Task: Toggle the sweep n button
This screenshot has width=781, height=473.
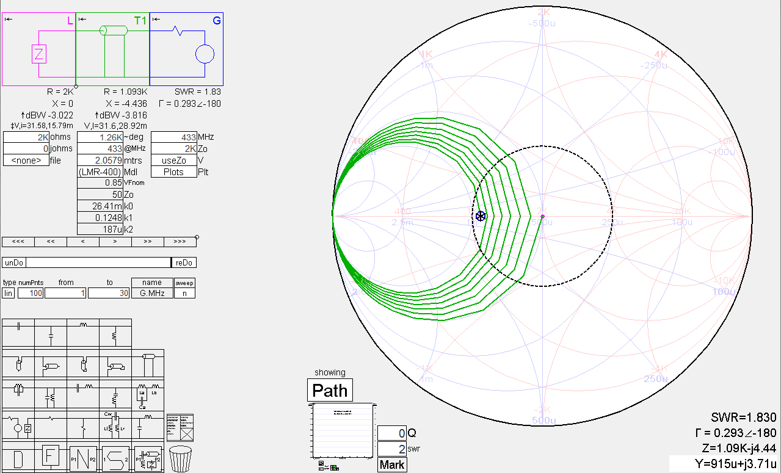Action: [184, 293]
